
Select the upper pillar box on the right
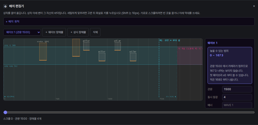[117, 46]
